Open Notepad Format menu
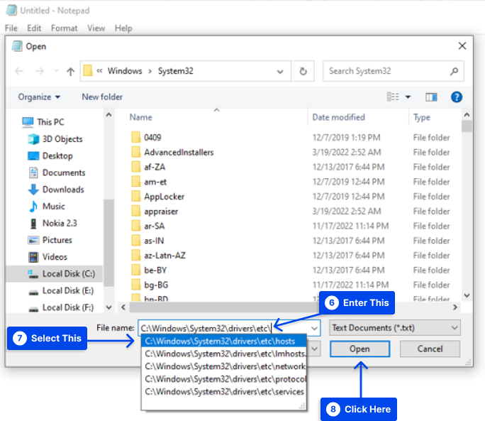Image resolution: width=485 pixels, height=421 pixels. pos(64,28)
